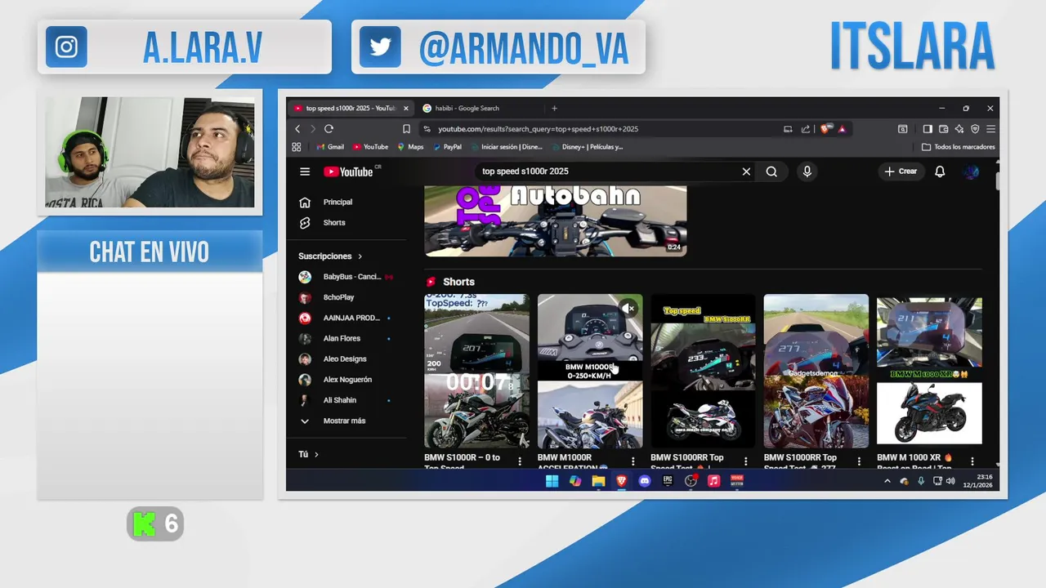Image resolution: width=1046 pixels, height=588 pixels.
Task: Open Discord from the taskbar
Action: point(645,481)
